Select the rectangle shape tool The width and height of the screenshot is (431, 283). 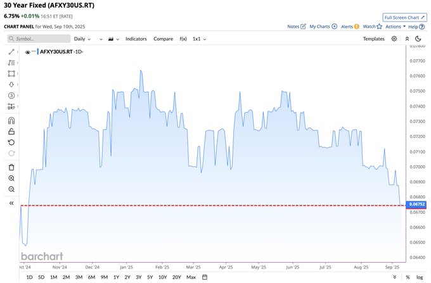click(11, 73)
